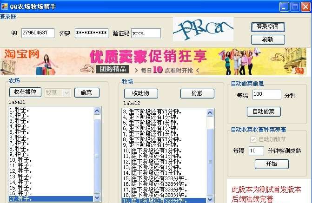Select farm row "14, 种子。"

click(51, 182)
